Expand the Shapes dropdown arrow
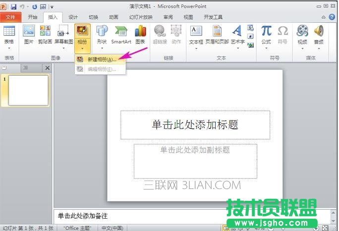This screenshot has width=339, height=231. (102, 48)
